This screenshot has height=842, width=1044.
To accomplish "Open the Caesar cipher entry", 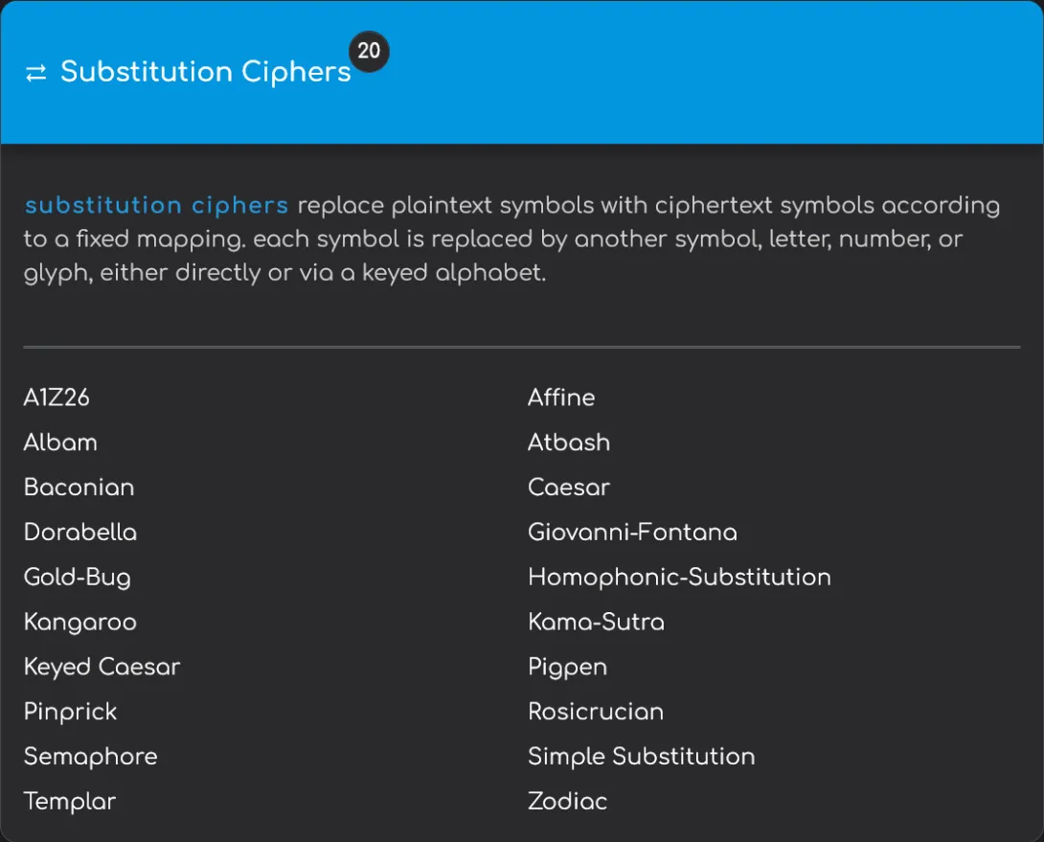I will pyautogui.click(x=569, y=488).
